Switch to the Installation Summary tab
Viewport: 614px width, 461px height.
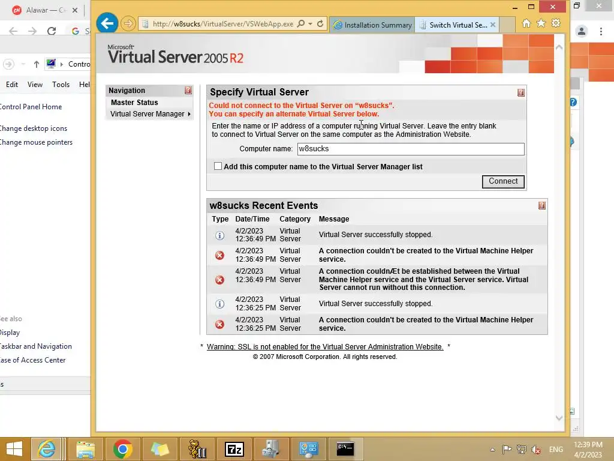click(372, 25)
